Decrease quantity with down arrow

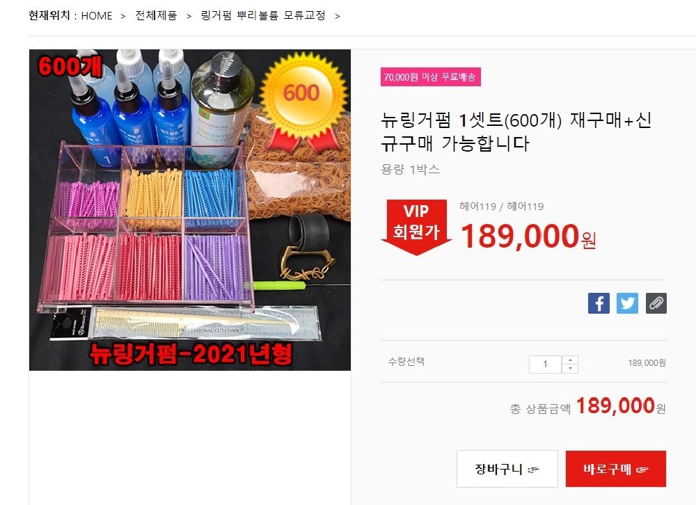570,369
